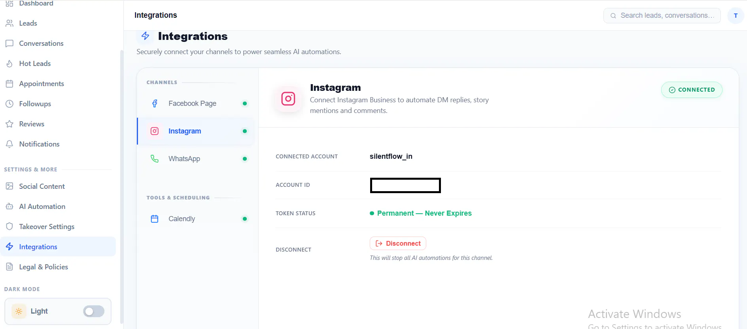Click the Notifications bell icon

coord(9,144)
